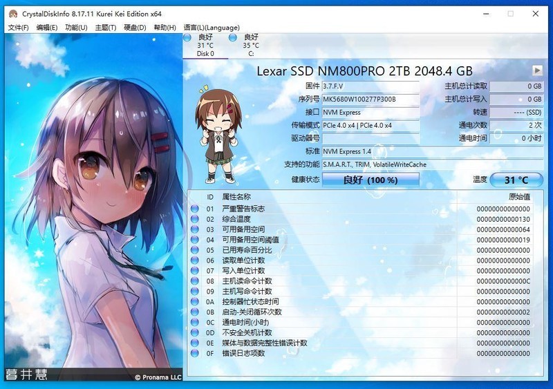The image size is (553, 389).
Task: Click the interface field NVM Express
Action: click(x=371, y=112)
